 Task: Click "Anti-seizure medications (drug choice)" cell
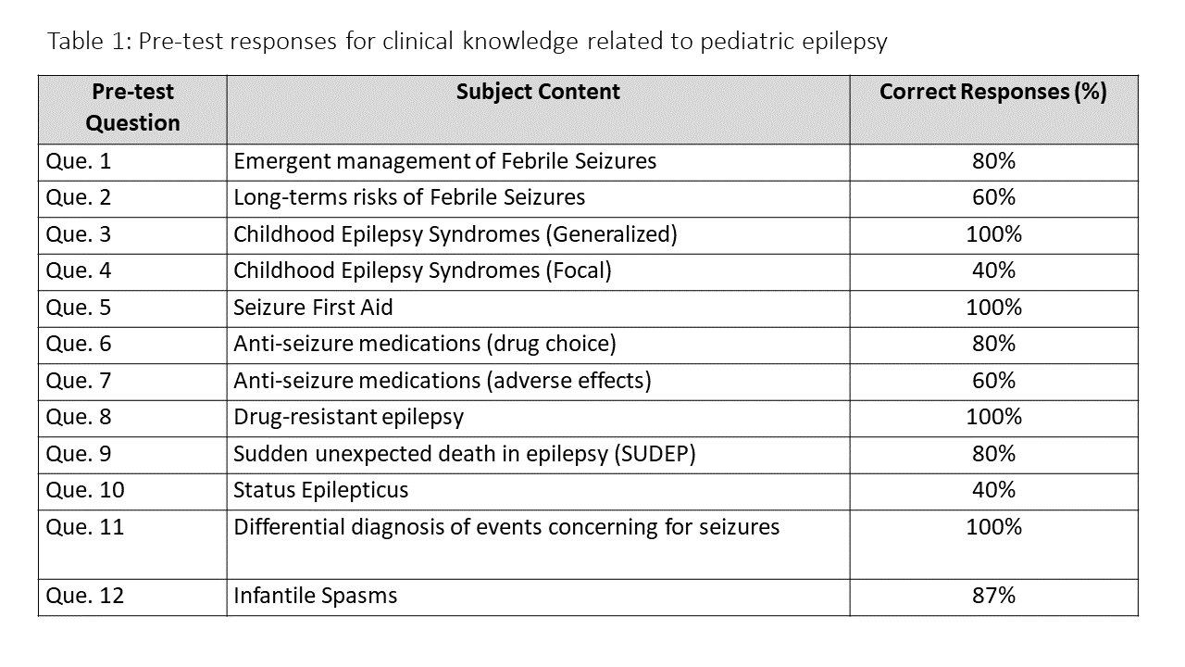coord(425,344)
